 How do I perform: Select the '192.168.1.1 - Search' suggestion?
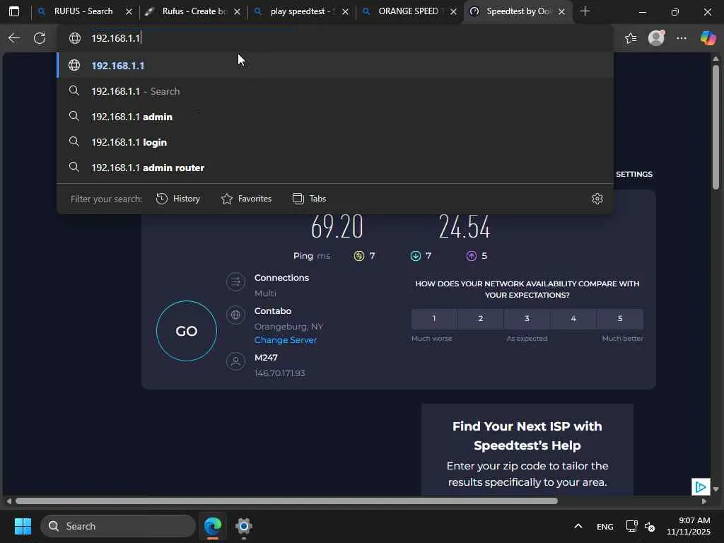pos(334,91)
